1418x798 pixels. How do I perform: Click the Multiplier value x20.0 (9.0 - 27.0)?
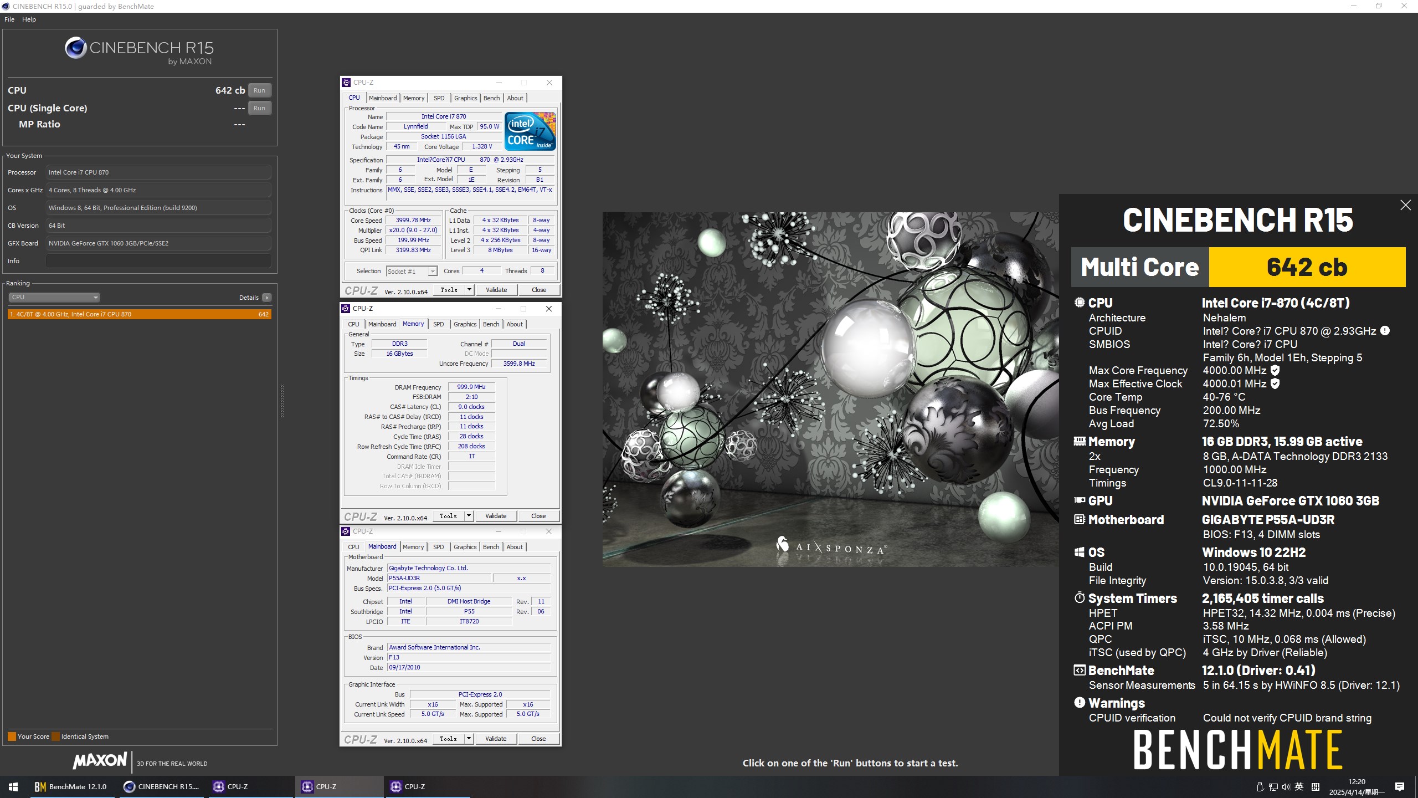click(413, 230)
